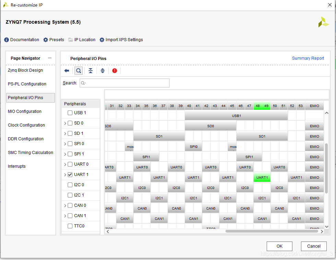Enable the I2C 1 checkbox

[70, 195]
